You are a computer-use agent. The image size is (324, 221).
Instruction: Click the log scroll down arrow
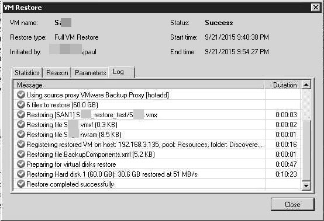[306, 185]
